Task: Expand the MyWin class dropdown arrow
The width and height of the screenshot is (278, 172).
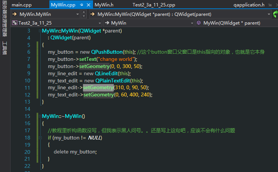Action: (192, 23)
